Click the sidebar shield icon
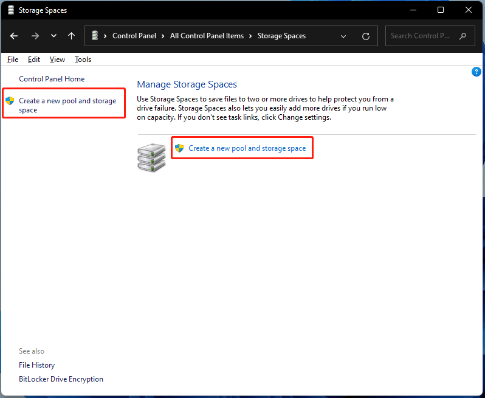Screen dimensions: 485x398 10,101
